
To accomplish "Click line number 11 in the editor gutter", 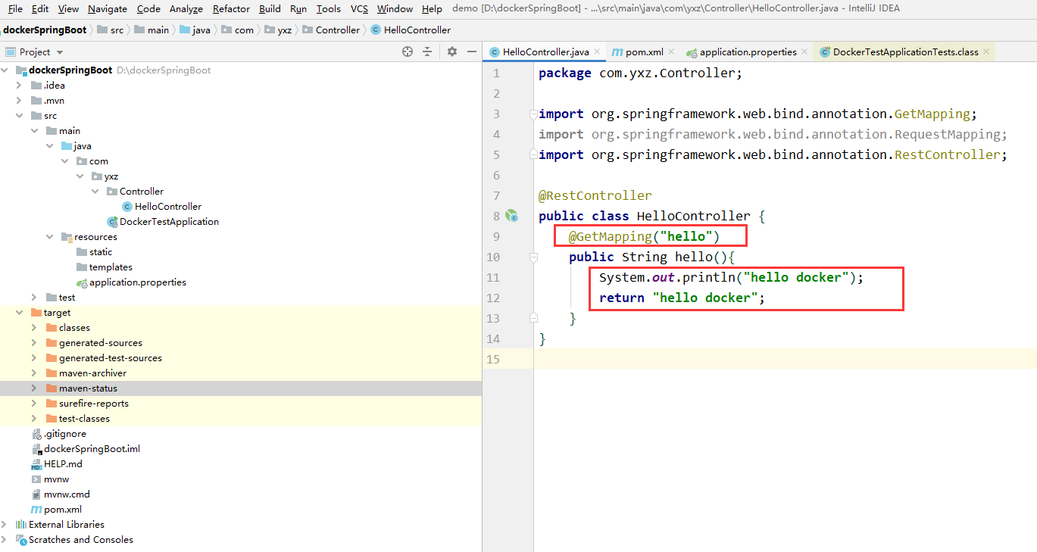I will click(494, 277).
